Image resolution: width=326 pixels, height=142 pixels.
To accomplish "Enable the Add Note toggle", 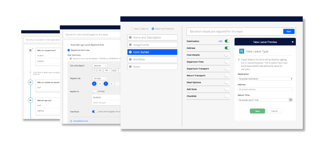I will [x=227, y=89].
